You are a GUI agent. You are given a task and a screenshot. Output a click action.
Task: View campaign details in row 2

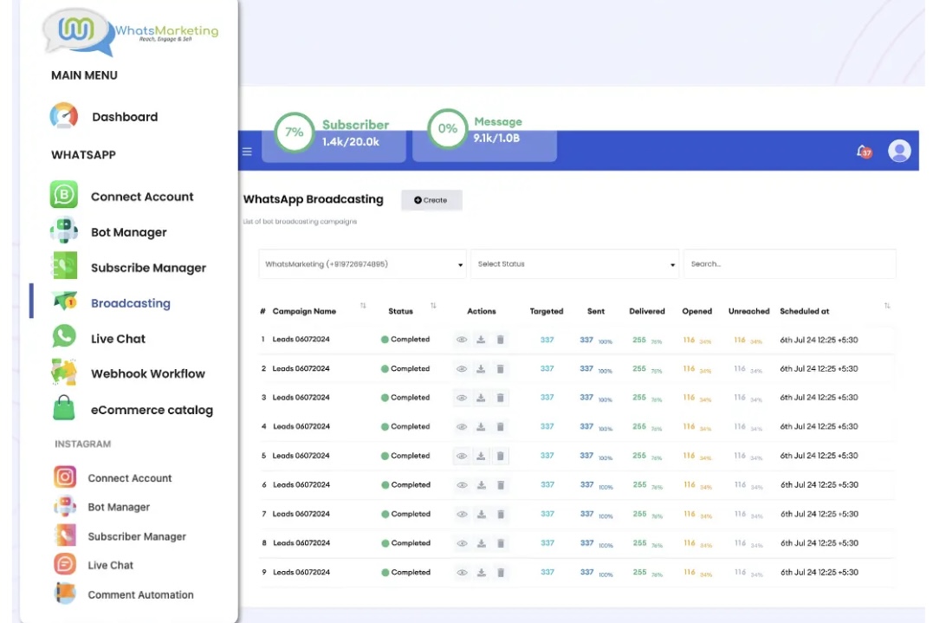tap(462, 369)
